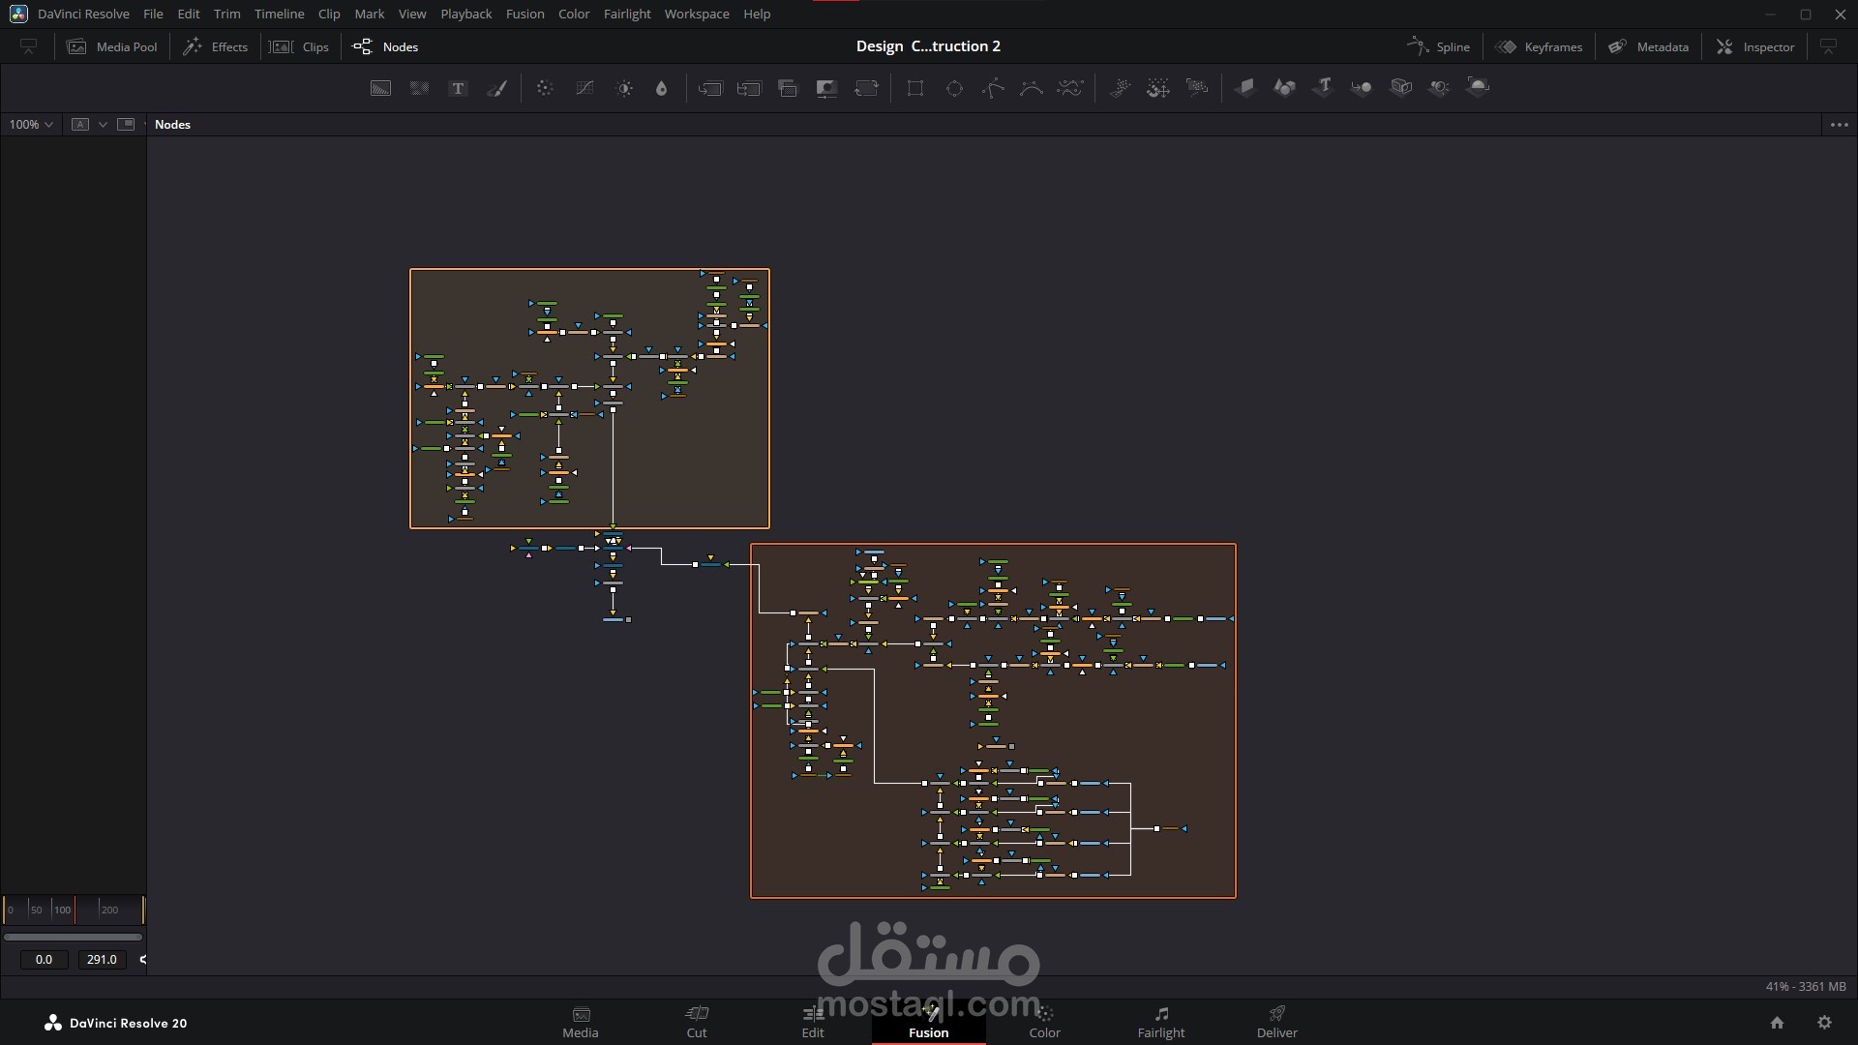Click the project settings gear button
This screenshot has width=1858, height=1045.
click(1824, 1022)
